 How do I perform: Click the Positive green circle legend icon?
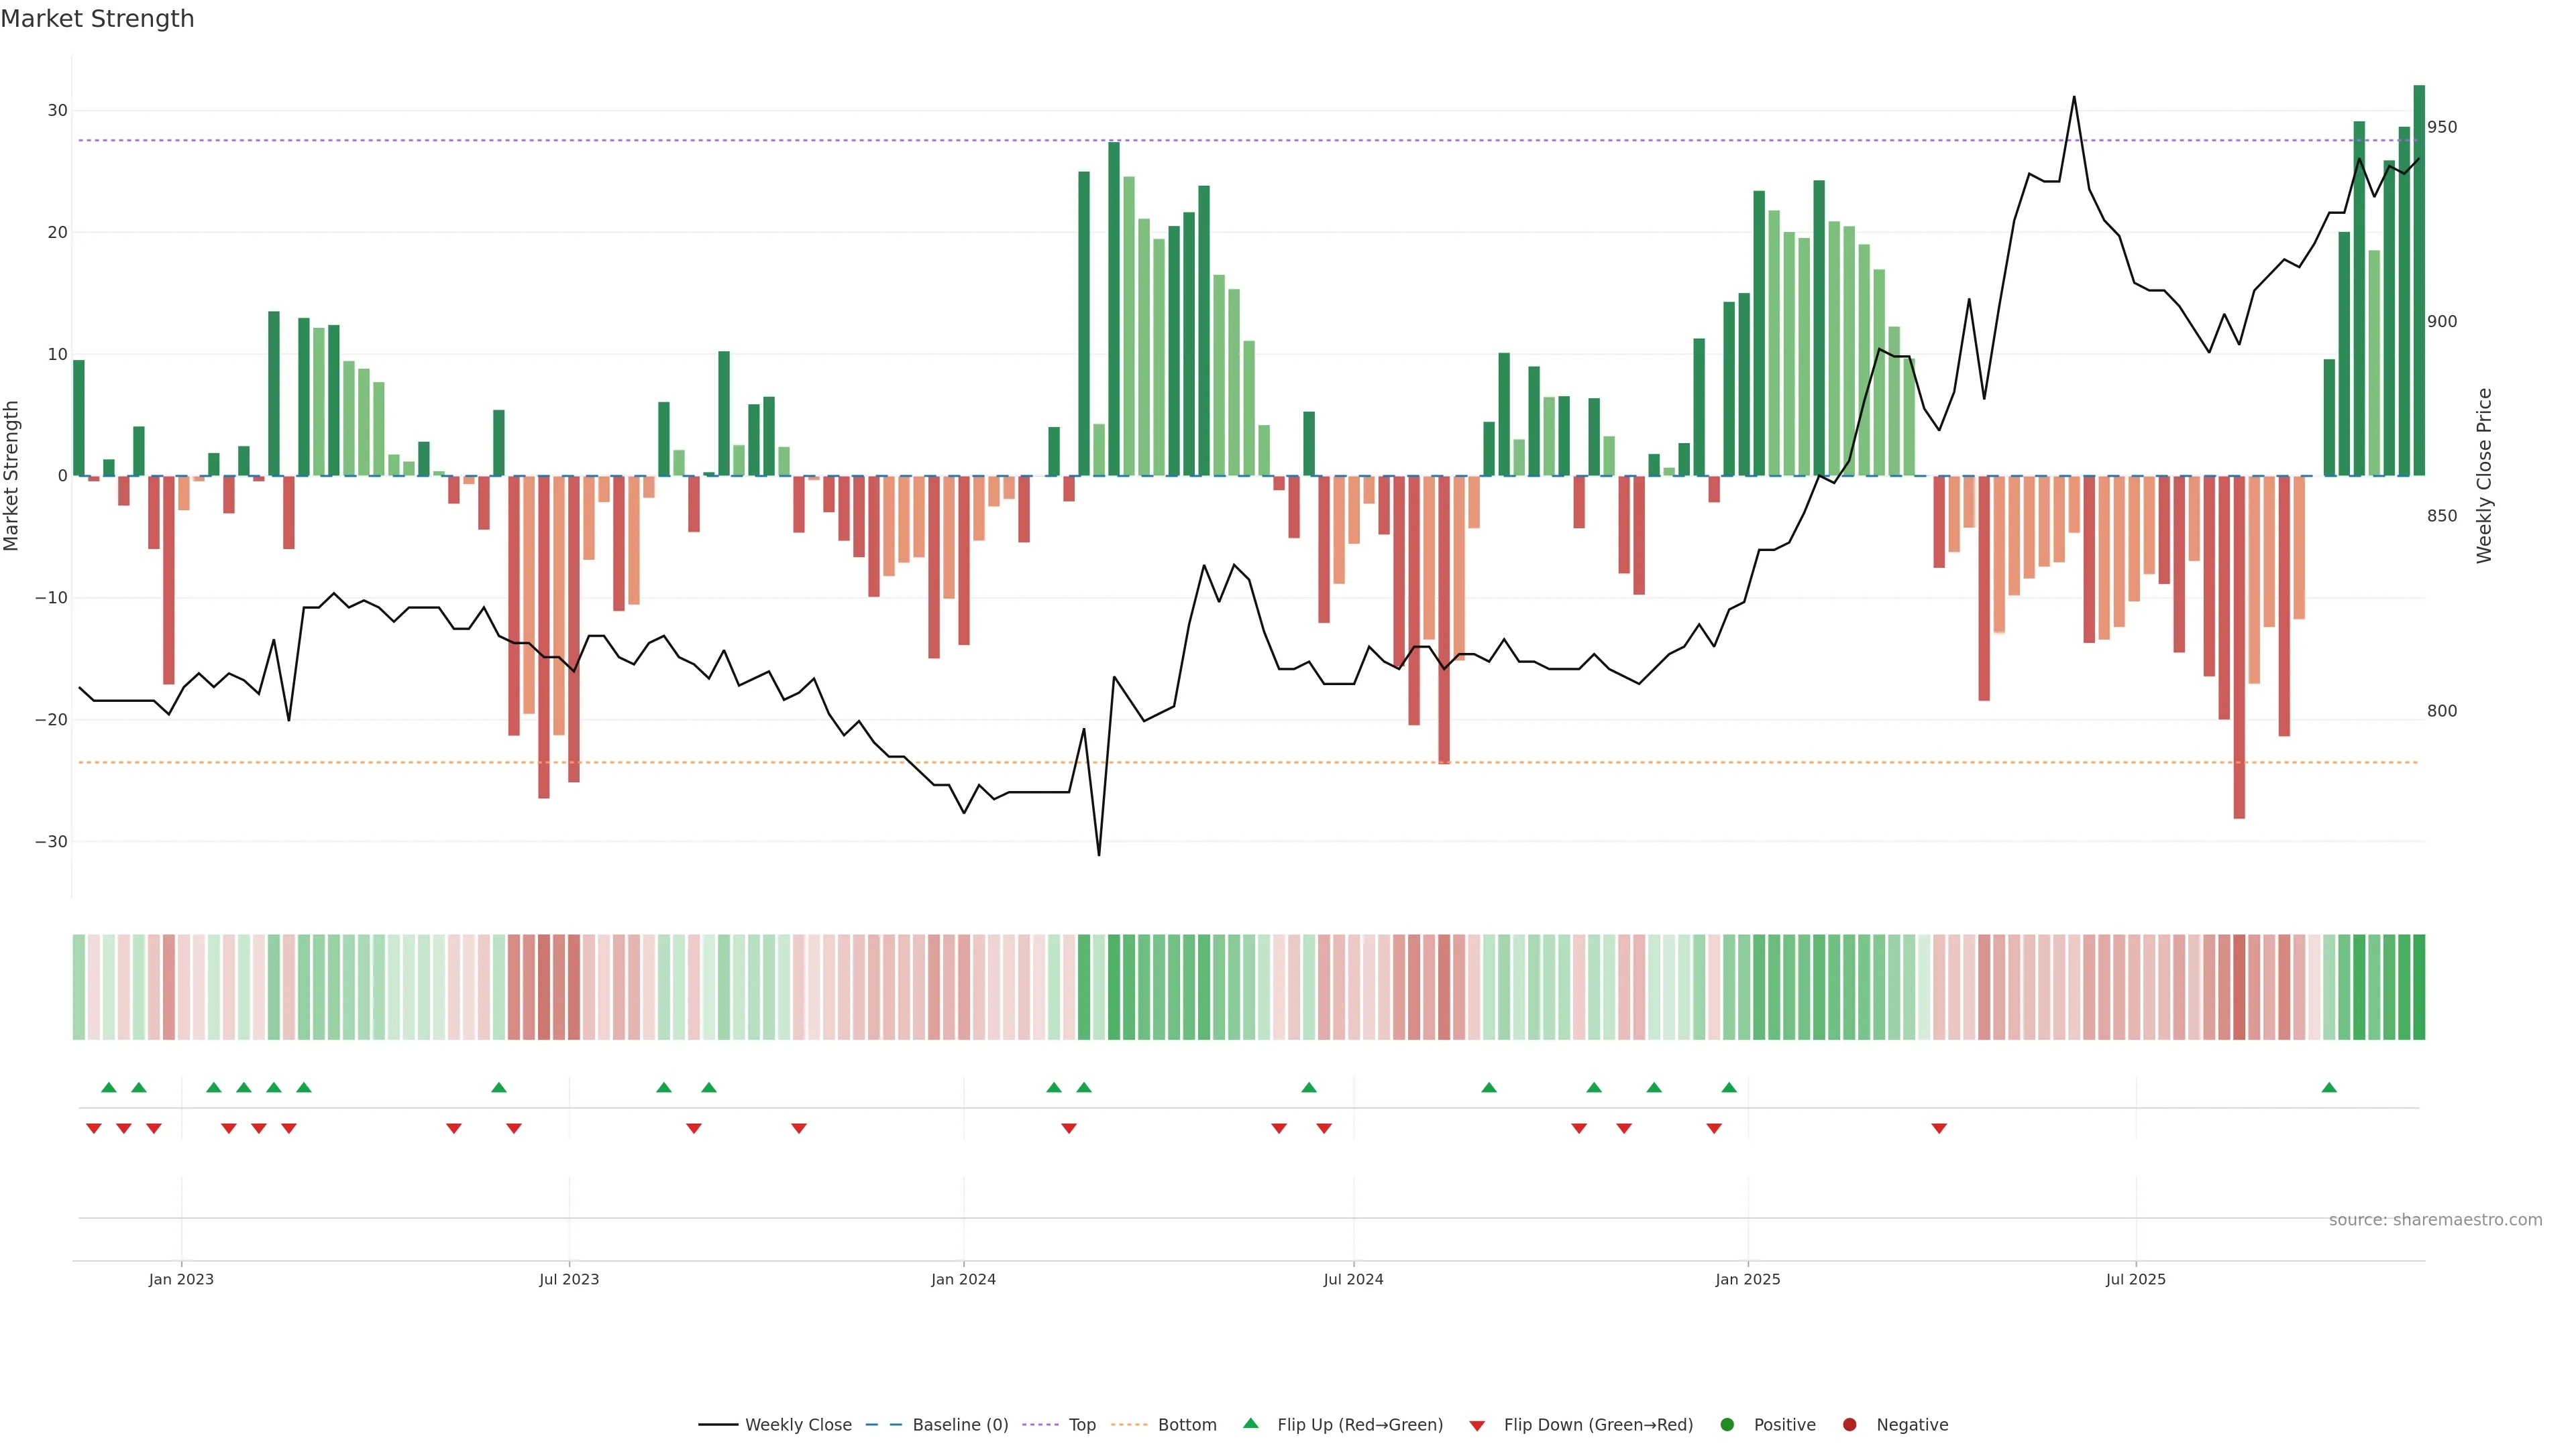click(x=1727, y=1424)
